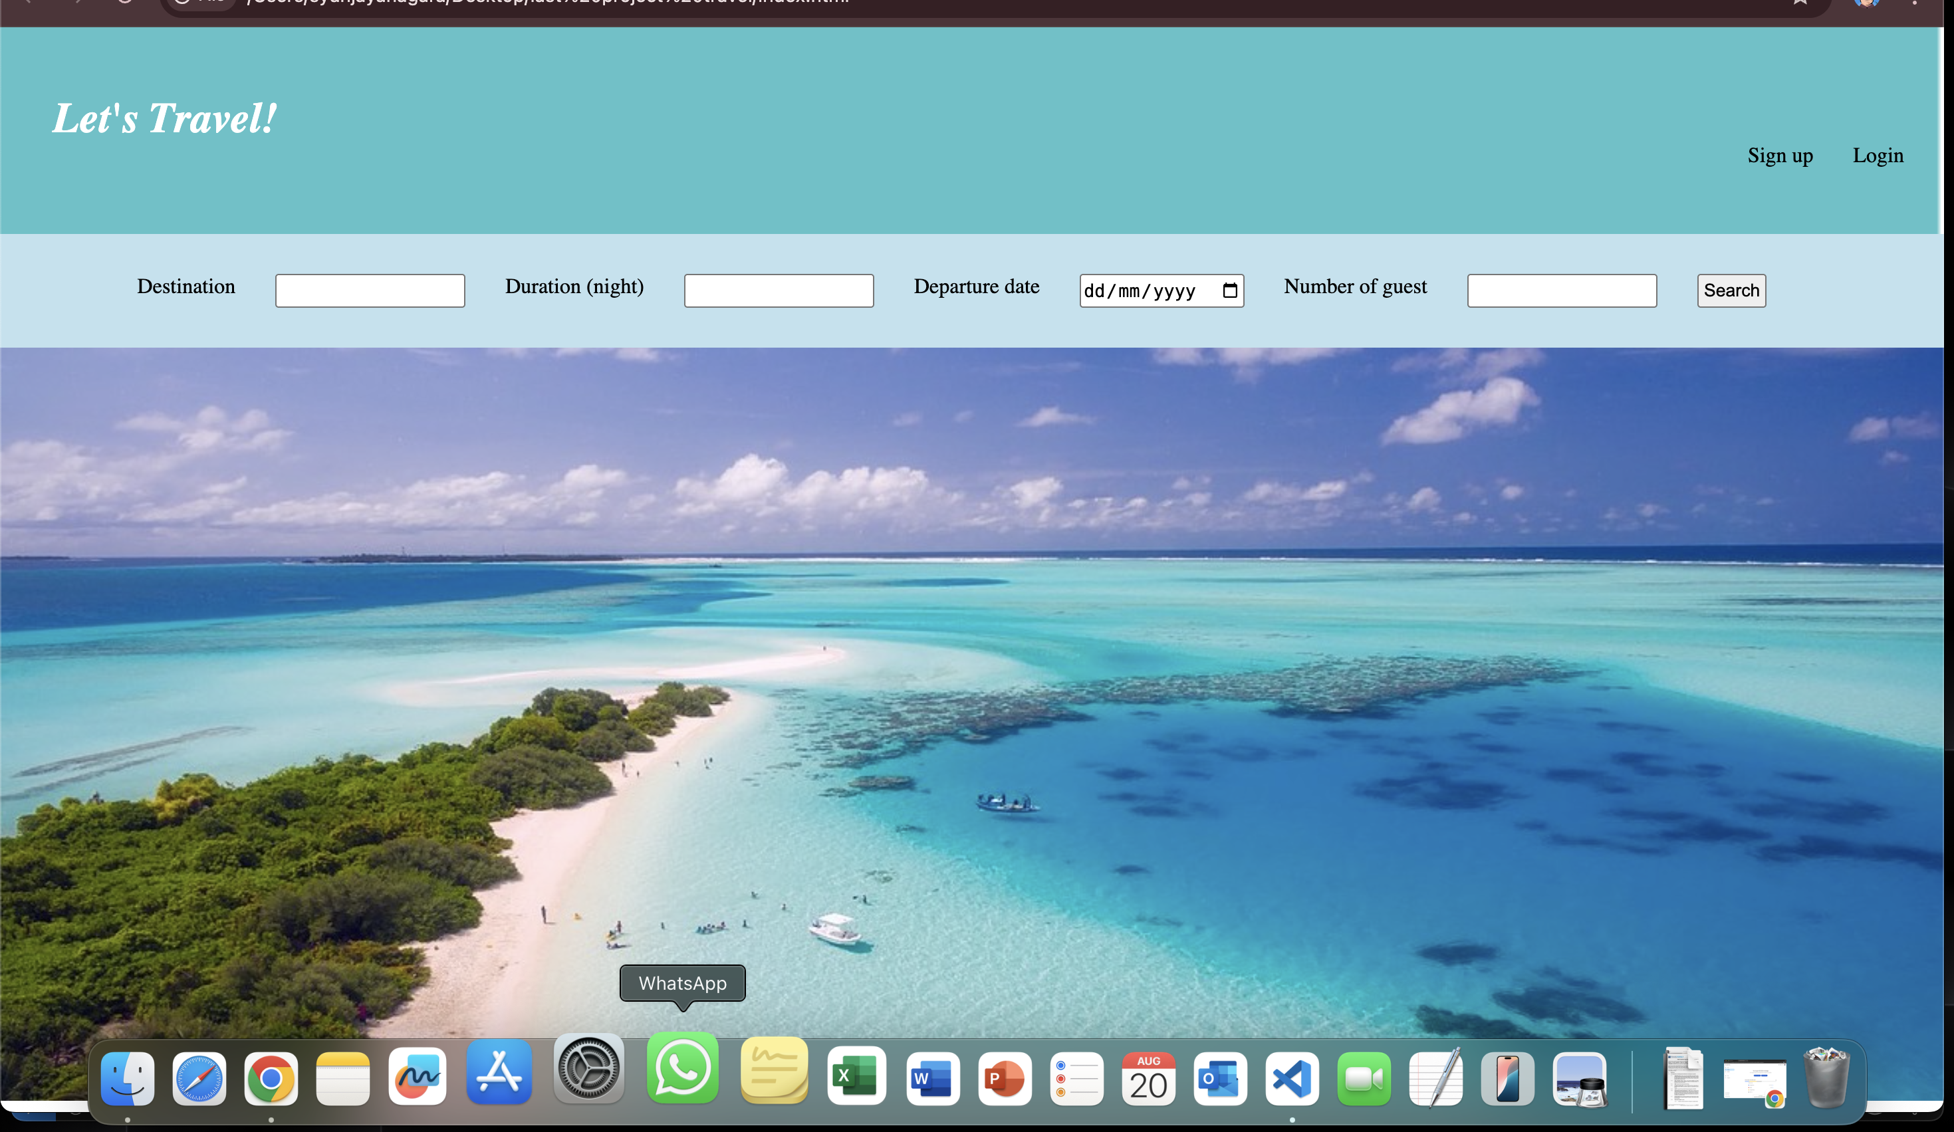Open TextEdit pen-and-paper icon
This screenshot has width=1954, height=1132.
point(1436,1079)
